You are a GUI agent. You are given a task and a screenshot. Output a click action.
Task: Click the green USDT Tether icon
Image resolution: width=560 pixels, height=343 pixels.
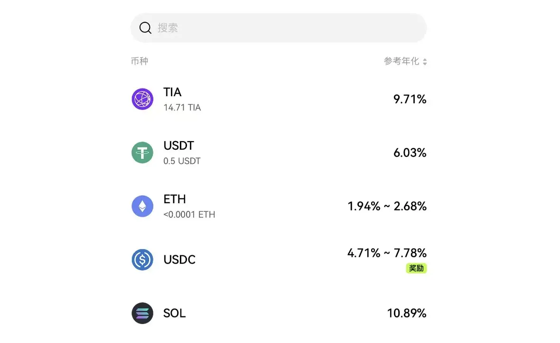pyautogui.click(x=142, y=153)
